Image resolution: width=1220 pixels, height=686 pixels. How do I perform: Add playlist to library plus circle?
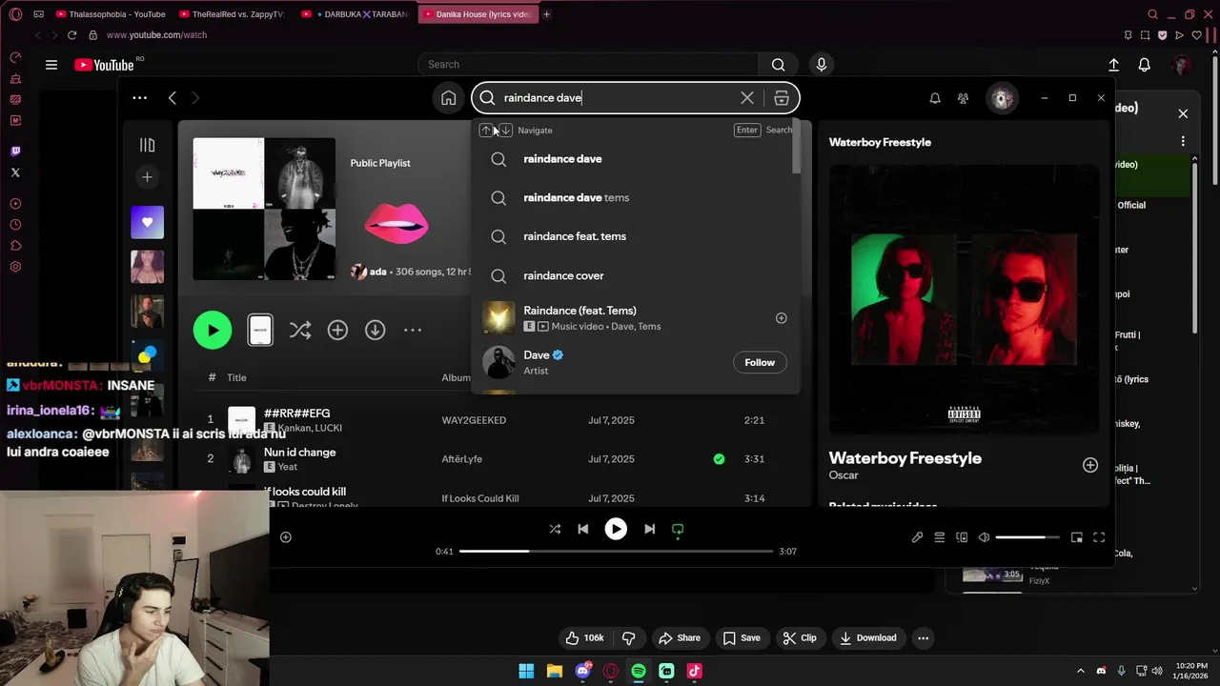pos(337,330)
